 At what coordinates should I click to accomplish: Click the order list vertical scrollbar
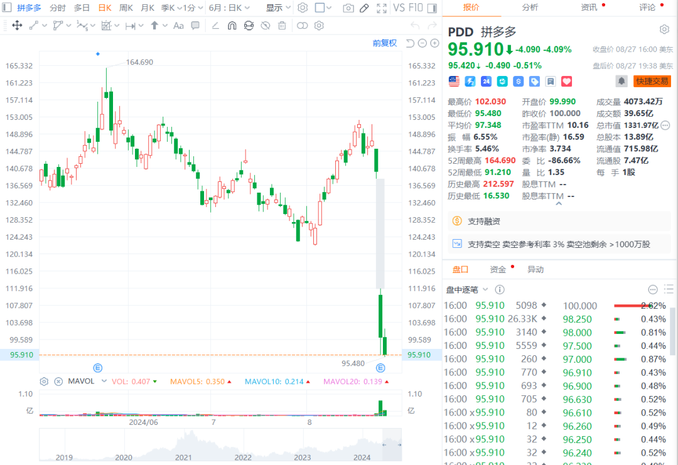pos(672,331)
